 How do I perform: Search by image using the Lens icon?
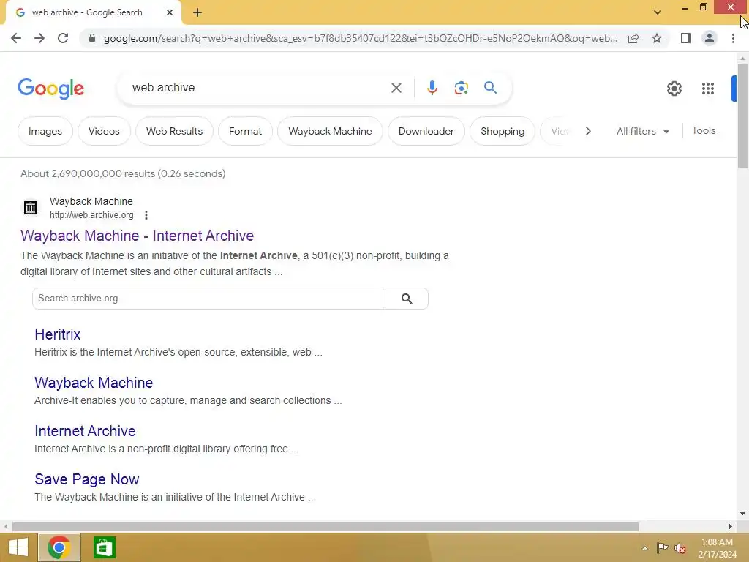(461, 88)
